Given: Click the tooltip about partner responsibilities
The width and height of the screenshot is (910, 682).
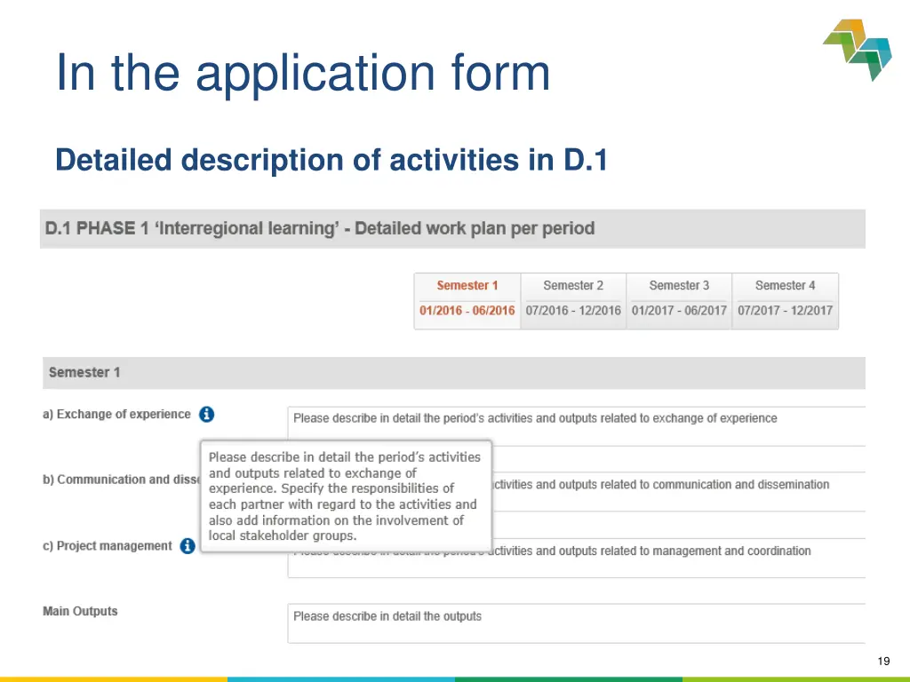Looking at the screenshot, I should point(346,496).
